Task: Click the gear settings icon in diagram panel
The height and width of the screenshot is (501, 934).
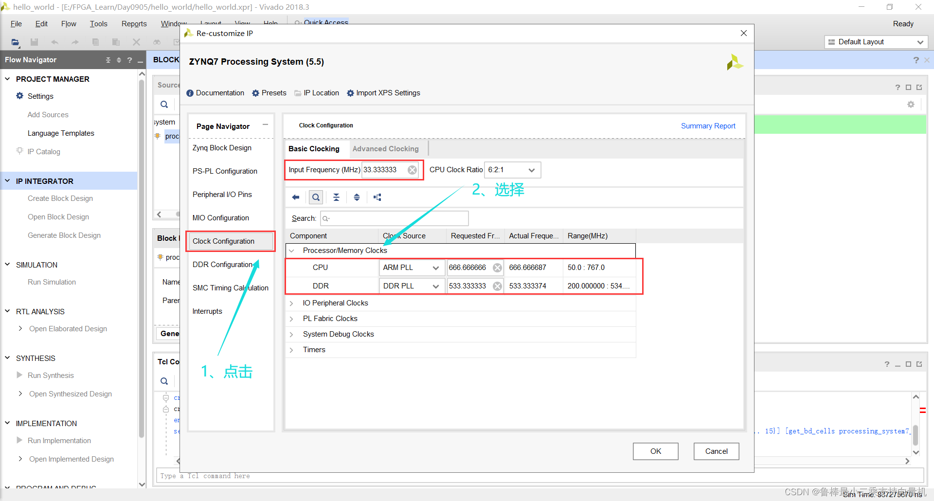Action: 911,105
